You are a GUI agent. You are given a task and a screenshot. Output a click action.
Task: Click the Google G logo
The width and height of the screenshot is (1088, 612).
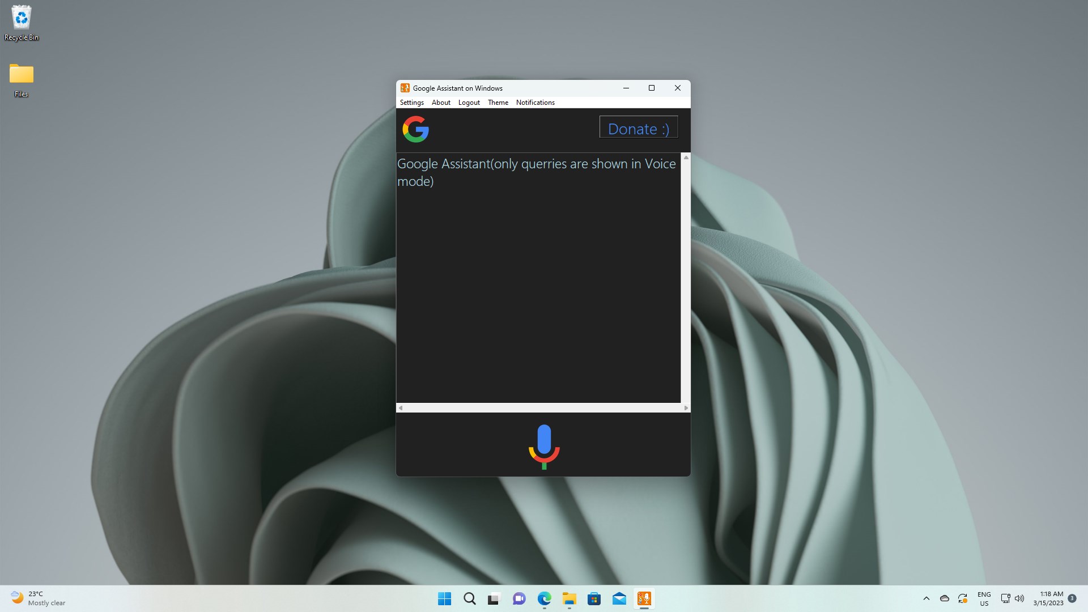point(415,129)
